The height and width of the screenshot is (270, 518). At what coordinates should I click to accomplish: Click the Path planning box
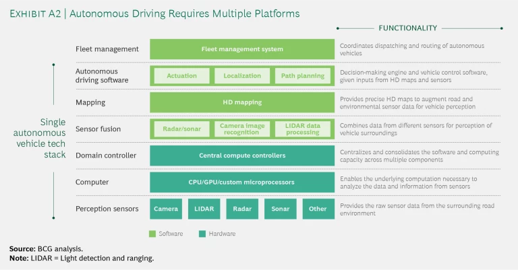[x=303, y=75]
